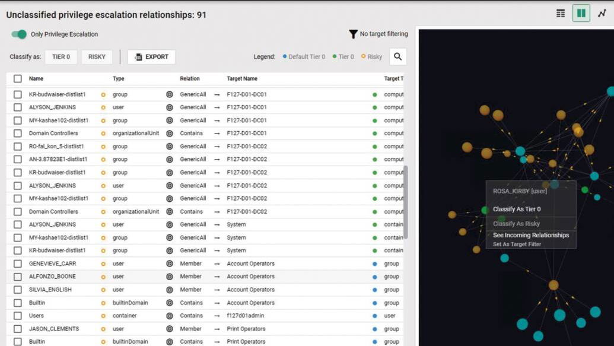Open the graph-only view icon
Screen dimensions: 614x346
coord(602,13)
